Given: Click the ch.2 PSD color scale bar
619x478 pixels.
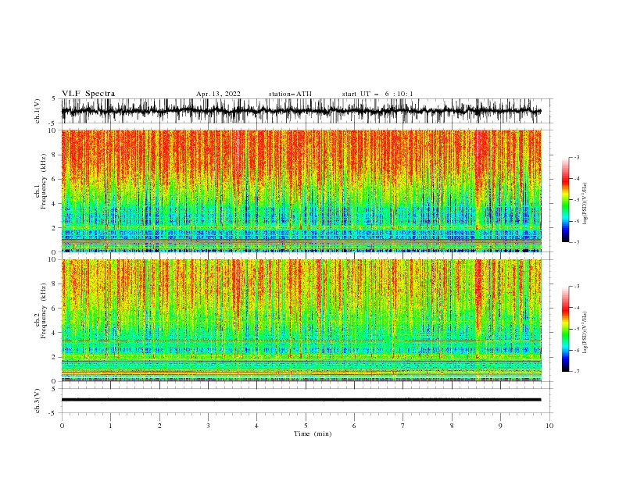Looking at the screenshot, I should 565,329.
